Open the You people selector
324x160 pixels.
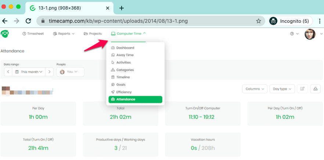[71, 72]
